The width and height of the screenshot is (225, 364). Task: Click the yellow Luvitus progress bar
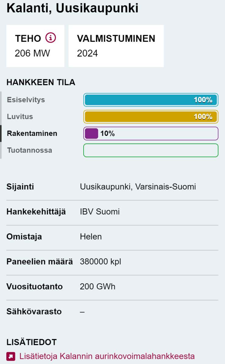[151, 117]
